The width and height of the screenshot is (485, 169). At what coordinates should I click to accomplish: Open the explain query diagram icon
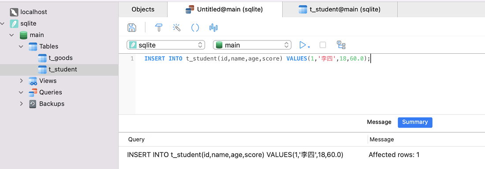[341, 45]
